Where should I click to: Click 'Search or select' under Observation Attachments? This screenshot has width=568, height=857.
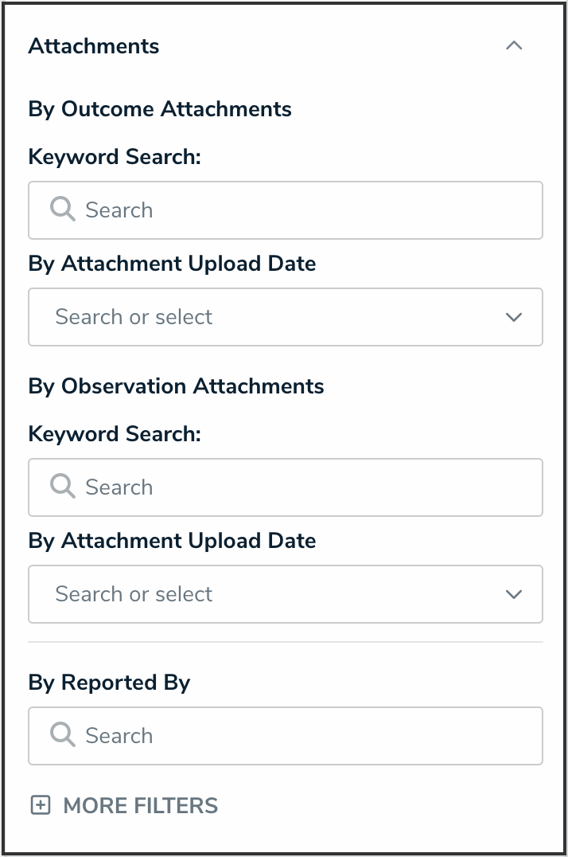(x=134, y=594)
